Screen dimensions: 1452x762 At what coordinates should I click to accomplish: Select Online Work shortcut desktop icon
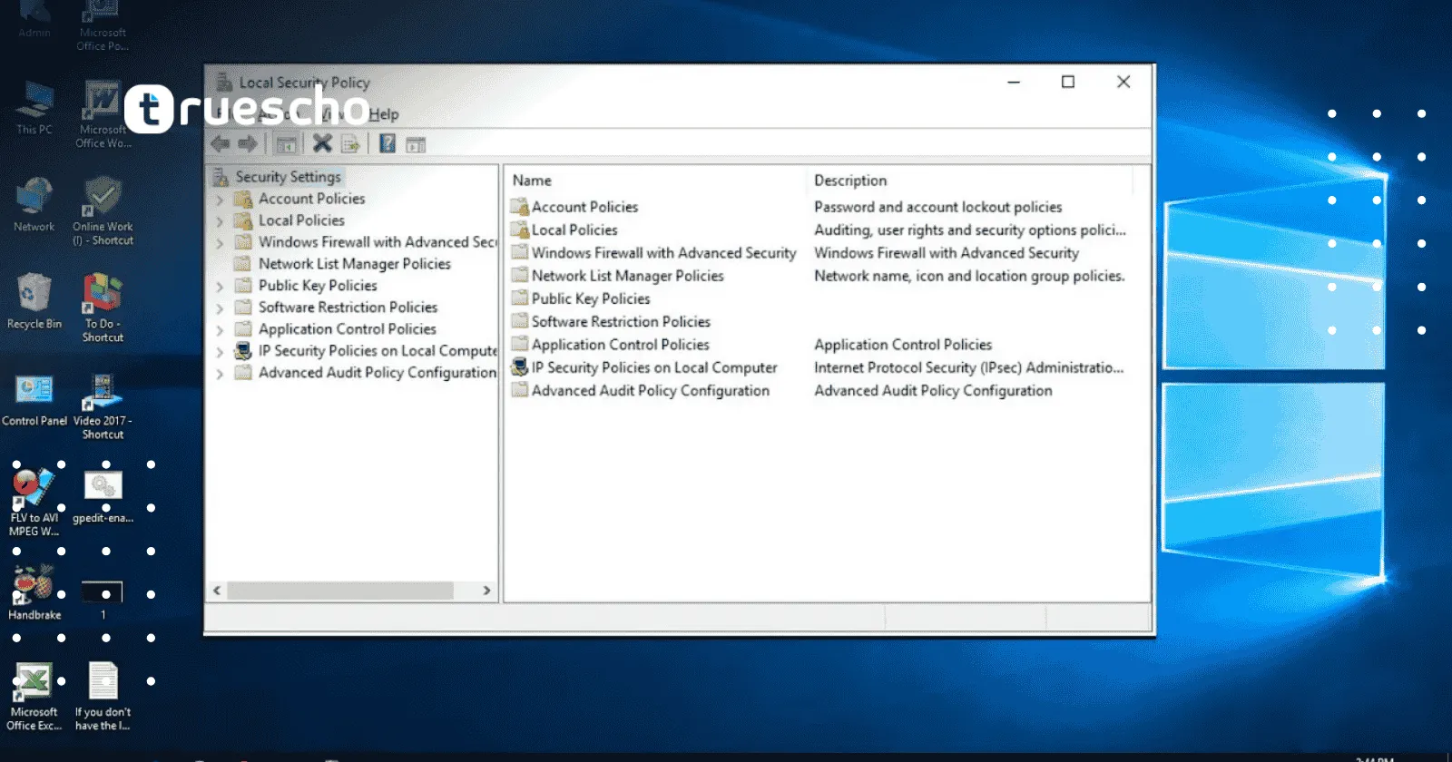(x=103, y=211)
